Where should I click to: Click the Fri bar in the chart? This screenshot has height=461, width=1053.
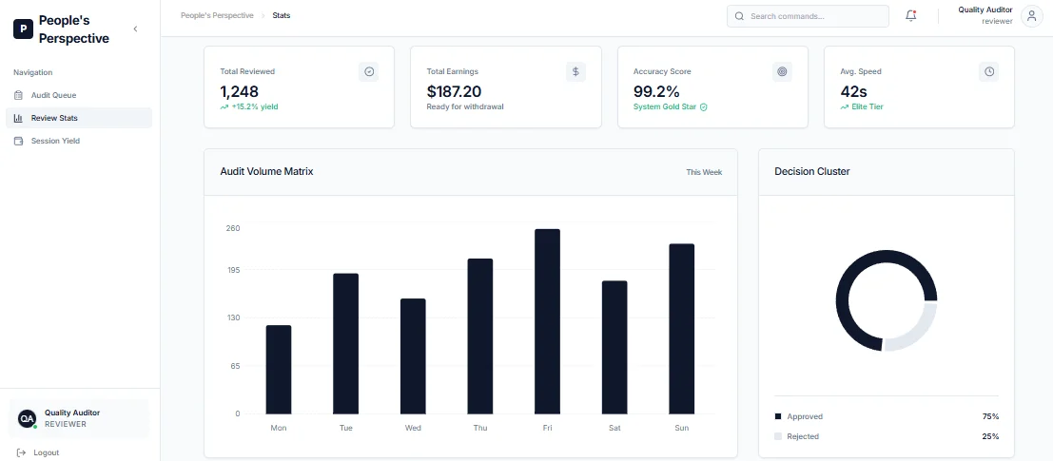(547, 321)
